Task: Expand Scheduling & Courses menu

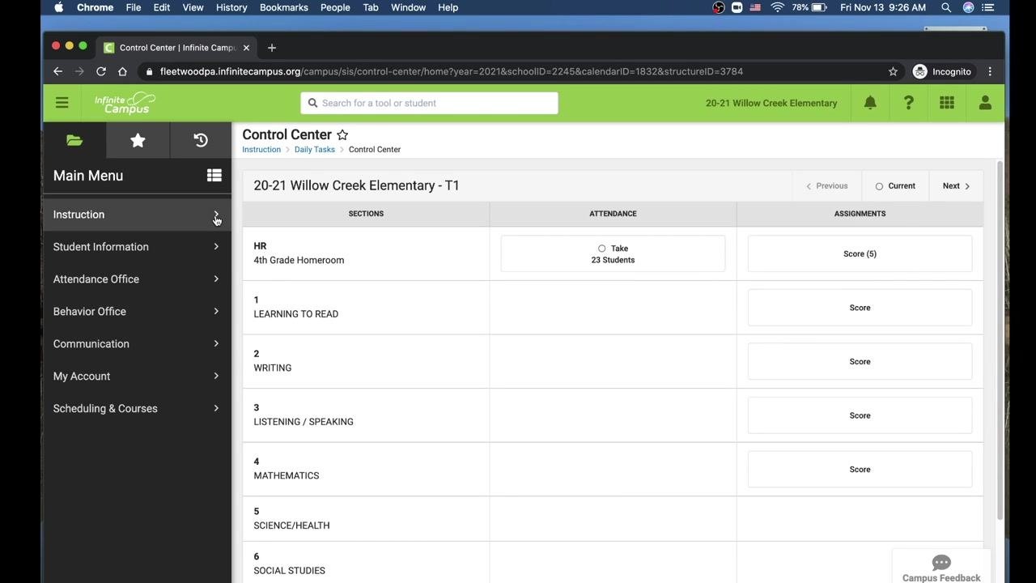Action: 137,409
